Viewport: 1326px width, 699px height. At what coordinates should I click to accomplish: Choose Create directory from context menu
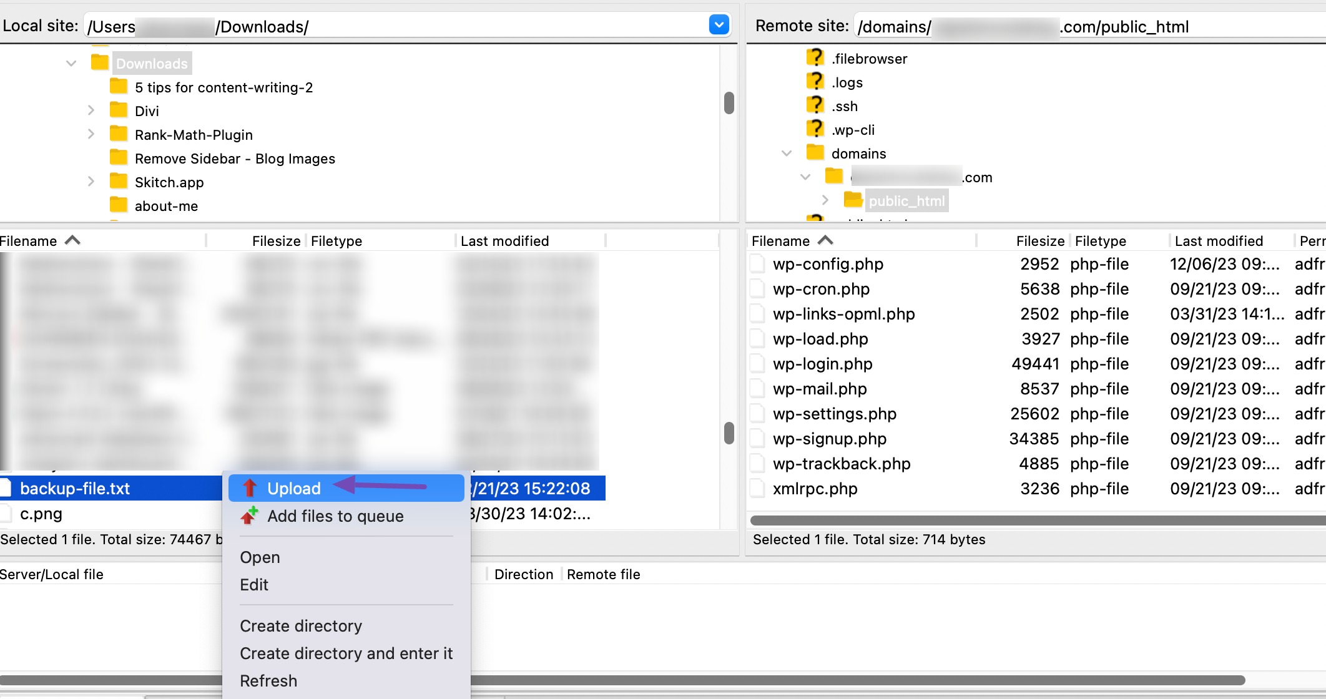tap(300, 625)
